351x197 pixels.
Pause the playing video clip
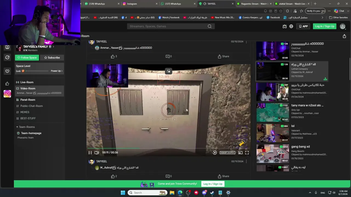point(90,153)
